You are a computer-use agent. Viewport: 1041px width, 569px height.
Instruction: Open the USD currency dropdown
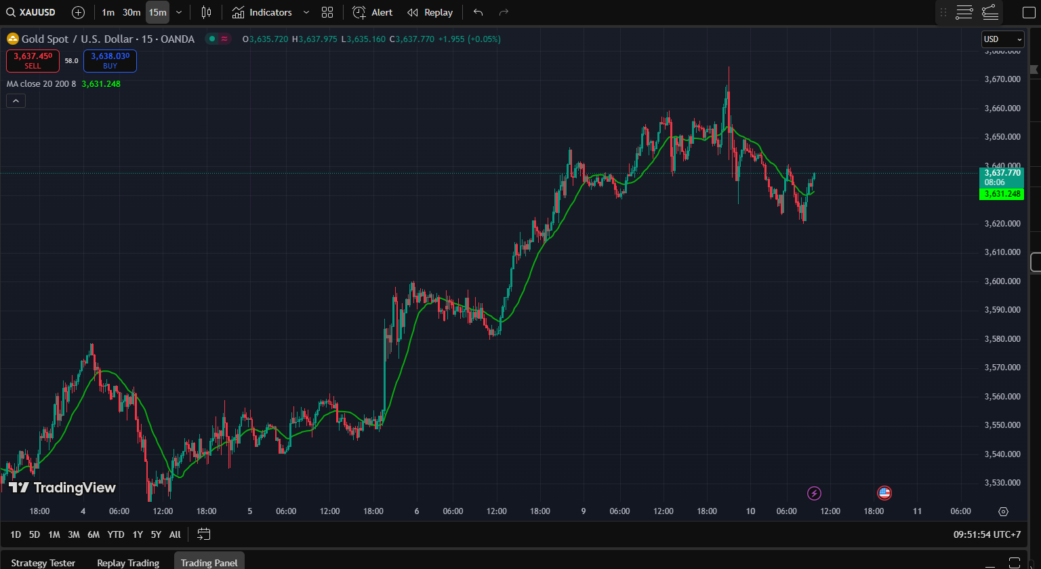(1002, 39)
